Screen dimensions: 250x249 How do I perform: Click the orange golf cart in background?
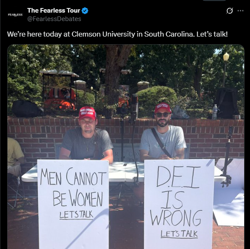(x=60, y=90)
